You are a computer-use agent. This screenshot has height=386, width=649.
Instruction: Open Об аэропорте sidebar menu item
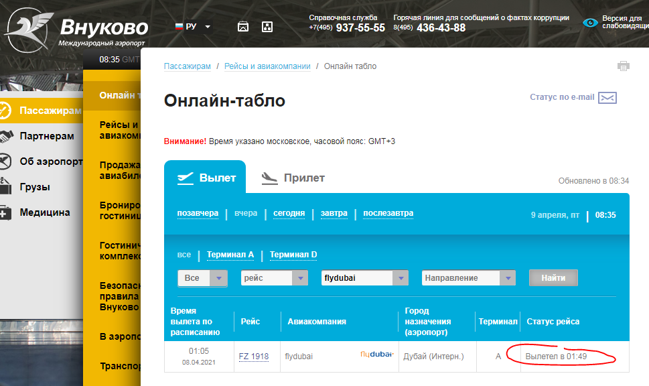coord(52,162)
